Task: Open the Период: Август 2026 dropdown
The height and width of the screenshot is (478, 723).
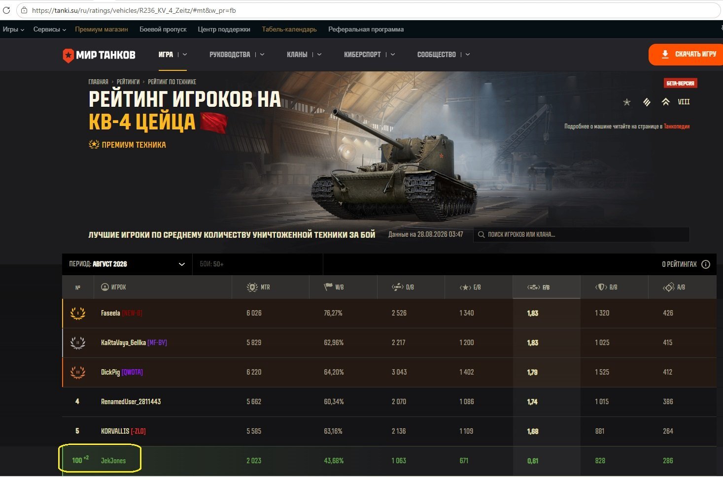Action: tap(127, 264)
